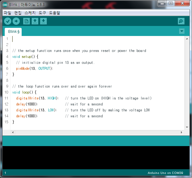Image resolution: width=192 pixels, height=178 pixels.
Task: Close the Arduino window
Action: point(182,3)
